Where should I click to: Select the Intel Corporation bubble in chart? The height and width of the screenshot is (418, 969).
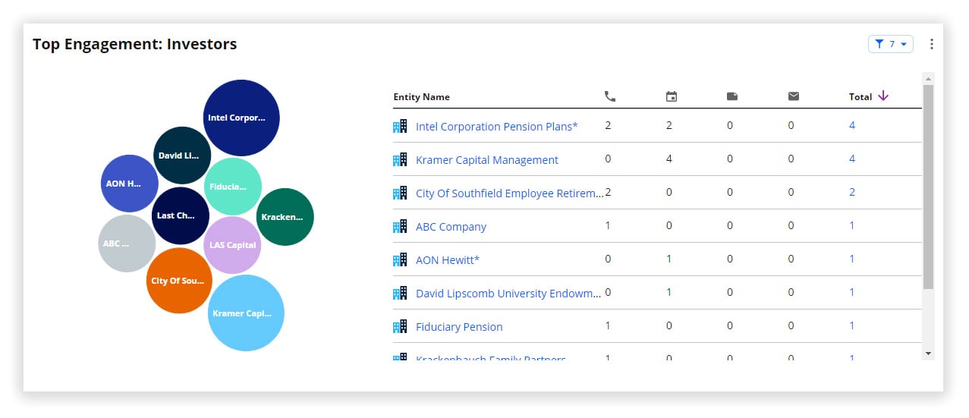click(241, 118)
